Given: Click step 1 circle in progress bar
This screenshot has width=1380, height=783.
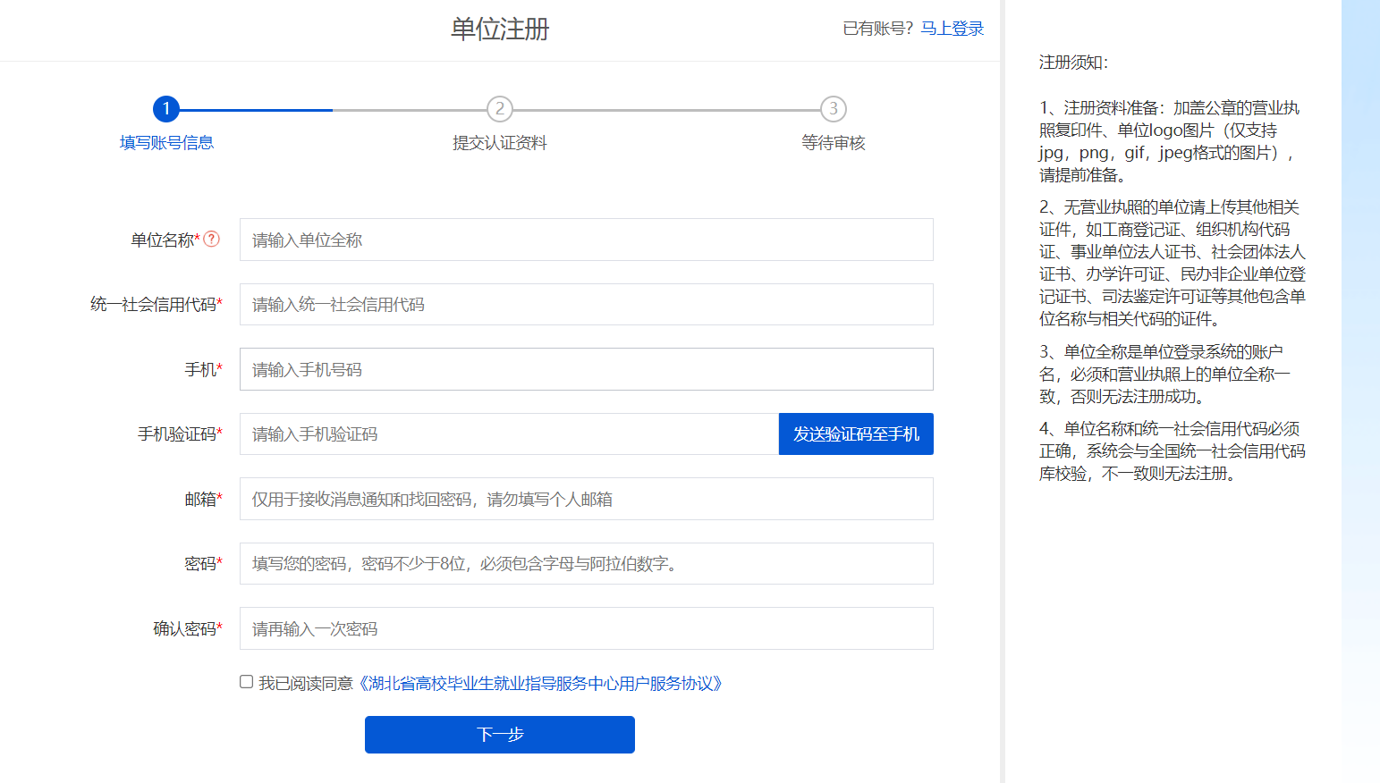Looking at the screenshot, I should coord(166,109).
